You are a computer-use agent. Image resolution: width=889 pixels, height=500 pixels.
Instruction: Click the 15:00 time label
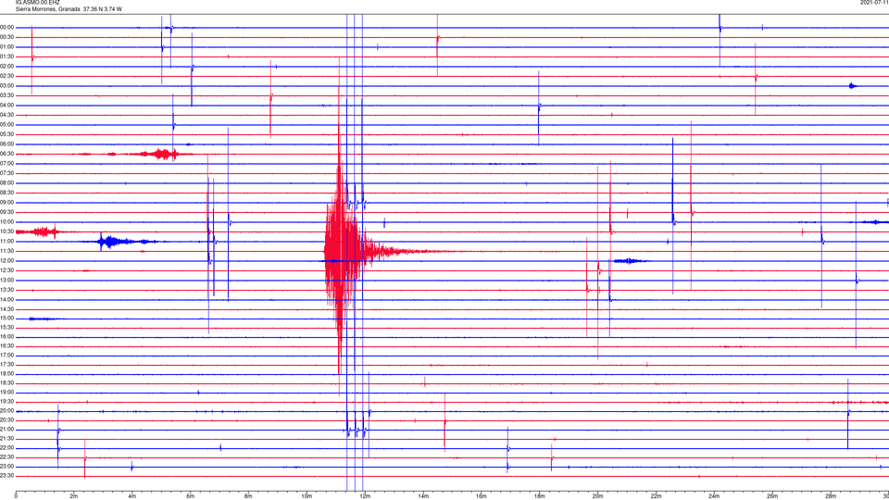[x=7, y=319]
